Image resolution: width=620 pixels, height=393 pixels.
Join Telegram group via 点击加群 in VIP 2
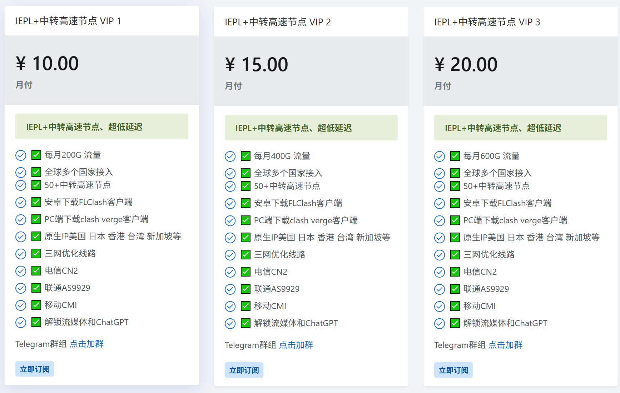pyautogui.click(x=296, y=345)
